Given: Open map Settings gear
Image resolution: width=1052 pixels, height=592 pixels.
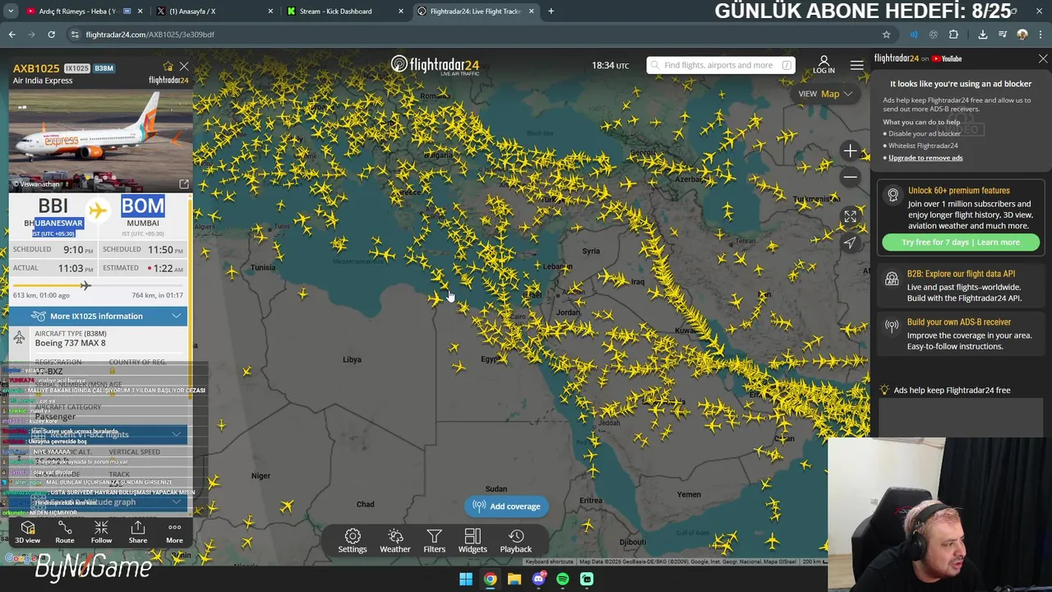Looking at the screenshot, I should 353,541.
